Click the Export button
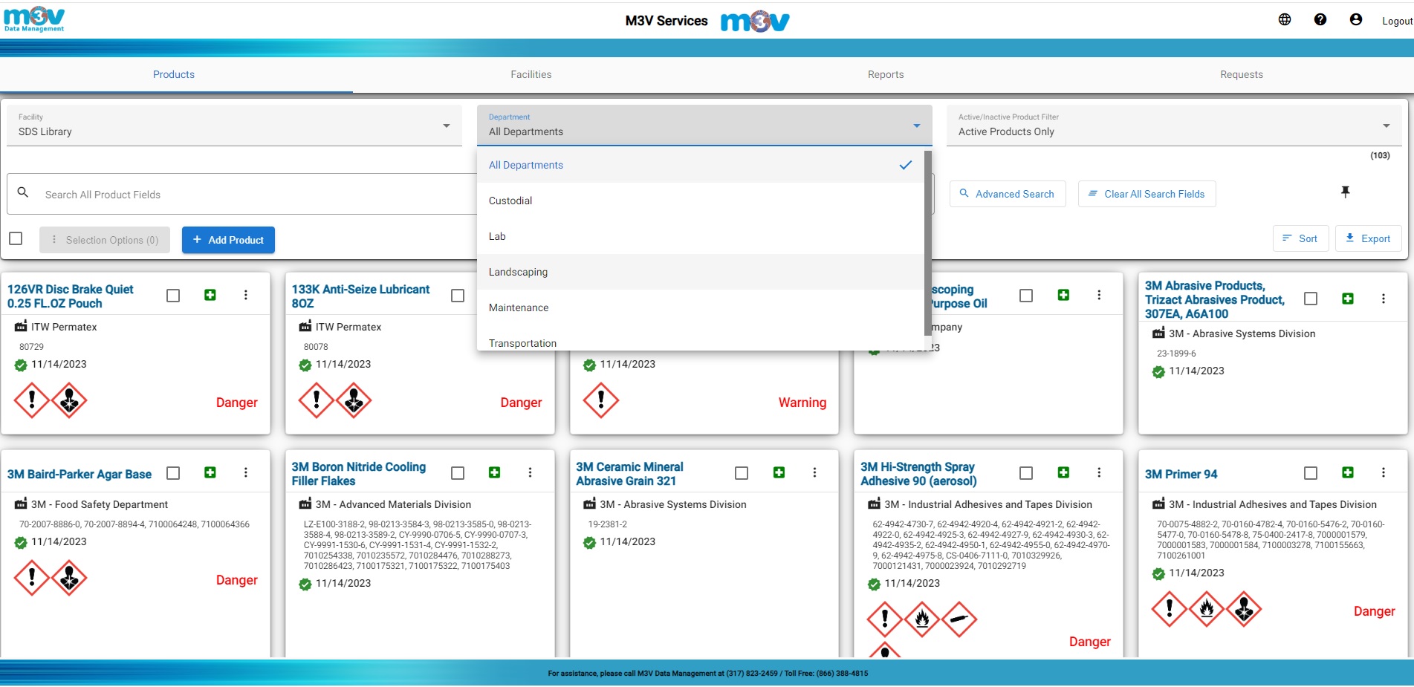The height and width of the screenshot is (687, 1414). (1368, 238)
